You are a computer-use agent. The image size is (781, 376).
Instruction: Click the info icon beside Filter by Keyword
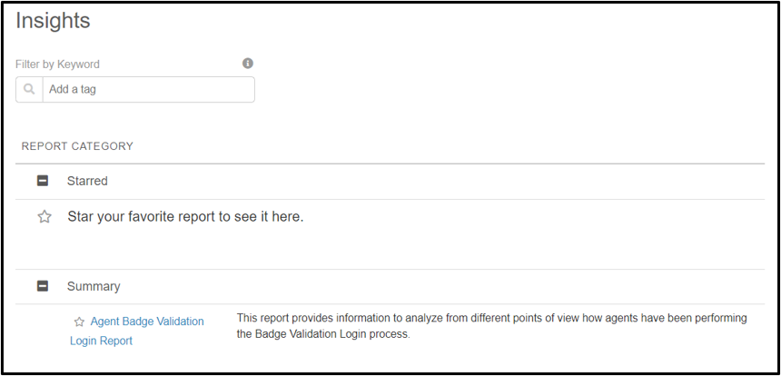tap(248, 64)
